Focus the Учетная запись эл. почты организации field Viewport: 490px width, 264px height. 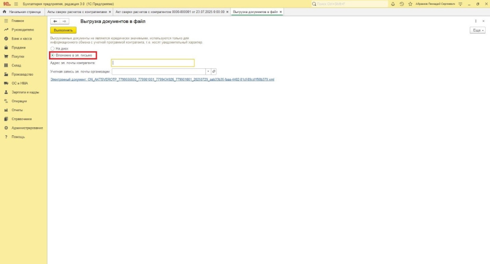click(159, 72)
